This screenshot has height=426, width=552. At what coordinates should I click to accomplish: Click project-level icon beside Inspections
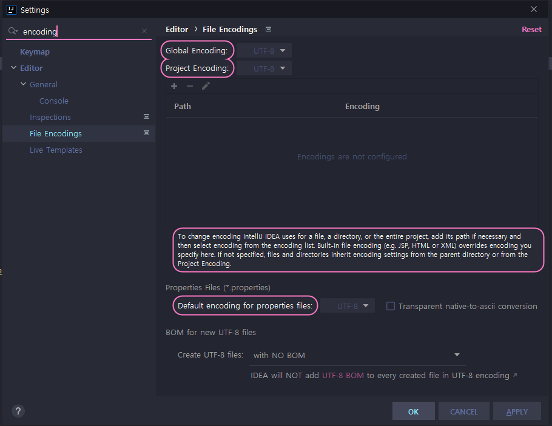(146, 116)
